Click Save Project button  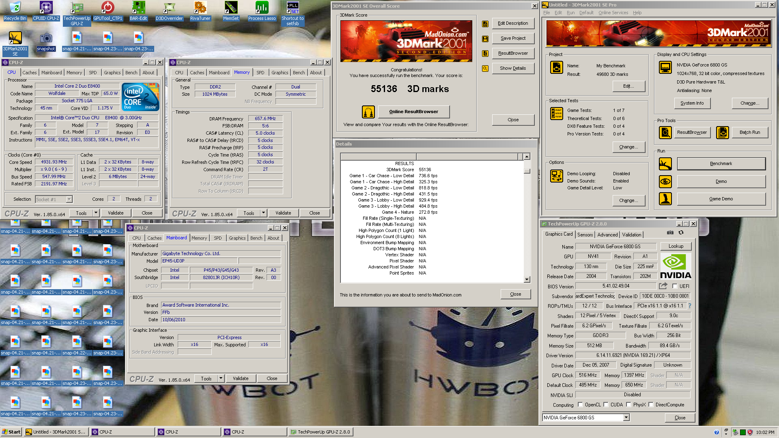(x=513, y=39)
